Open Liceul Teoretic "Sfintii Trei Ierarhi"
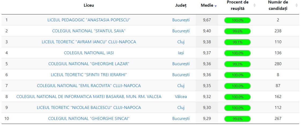This screenshot has height=125, width=301. [x=89, y=75]
